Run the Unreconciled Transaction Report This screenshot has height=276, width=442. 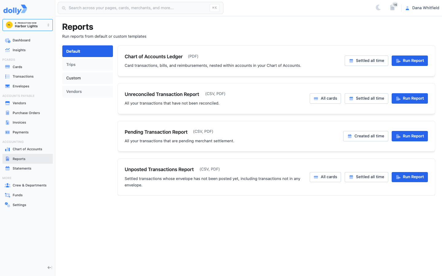click(x=410, y=98)
